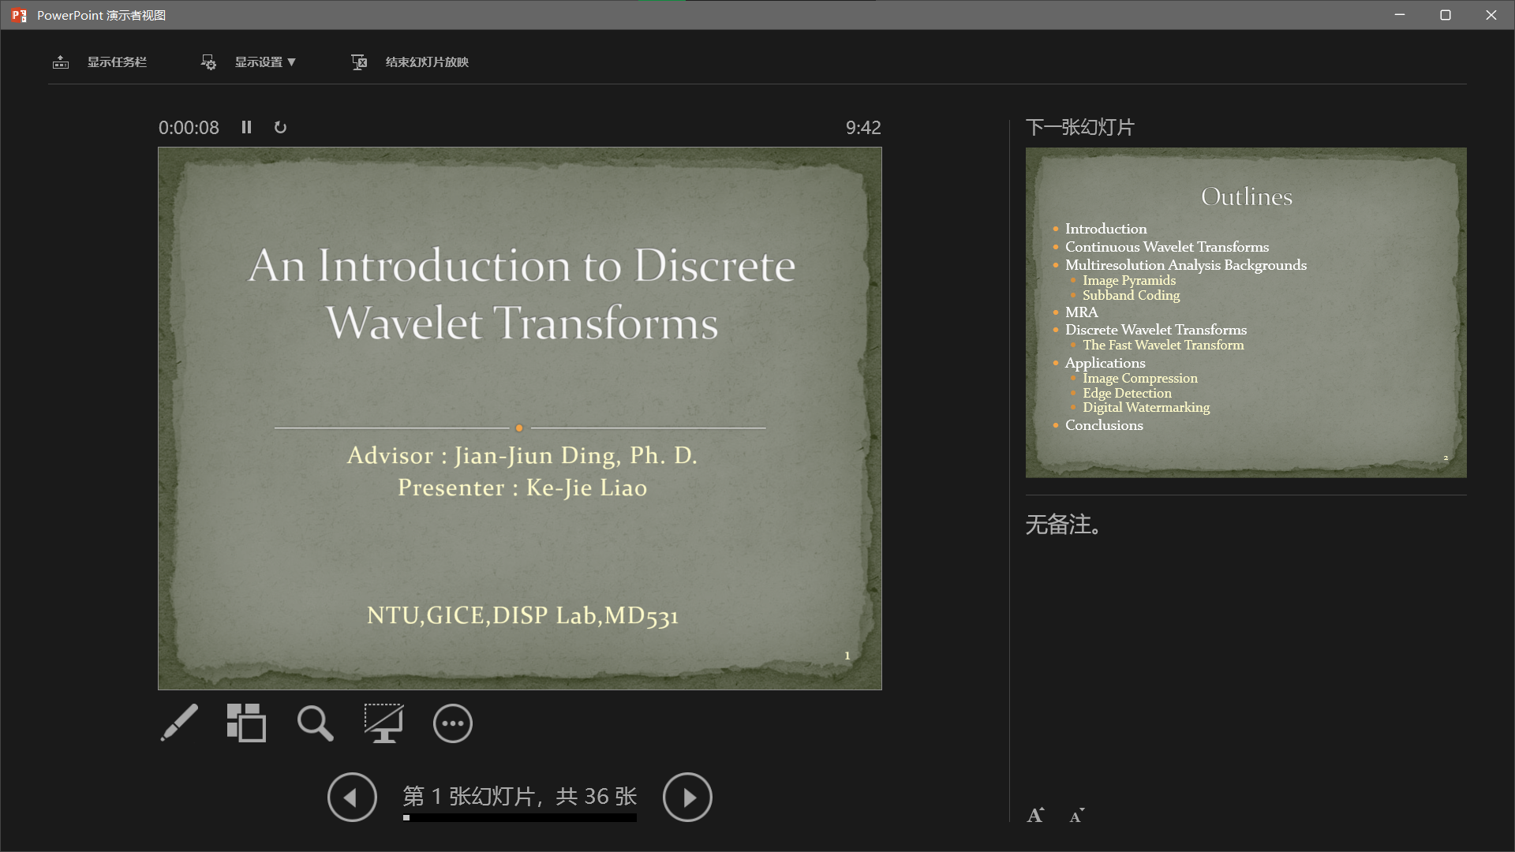Select the pen and laser pointer tools
Image resolution: width=1515 pixels, height=852 pixels.
pyautogui.click(x=179, y=723)
